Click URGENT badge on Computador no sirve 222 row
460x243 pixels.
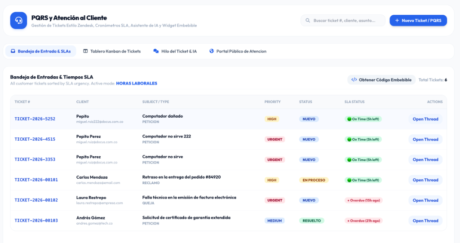point(274,139)
